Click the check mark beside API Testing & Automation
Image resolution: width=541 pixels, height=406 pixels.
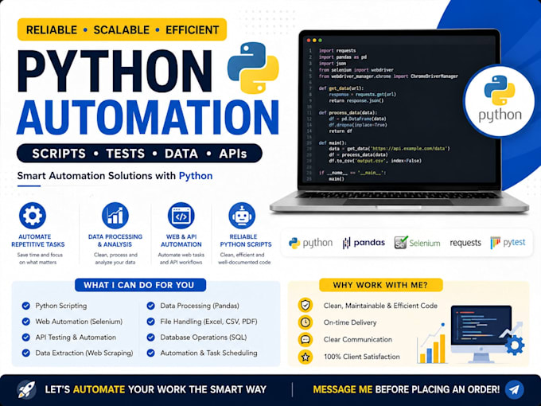[26, 338]
